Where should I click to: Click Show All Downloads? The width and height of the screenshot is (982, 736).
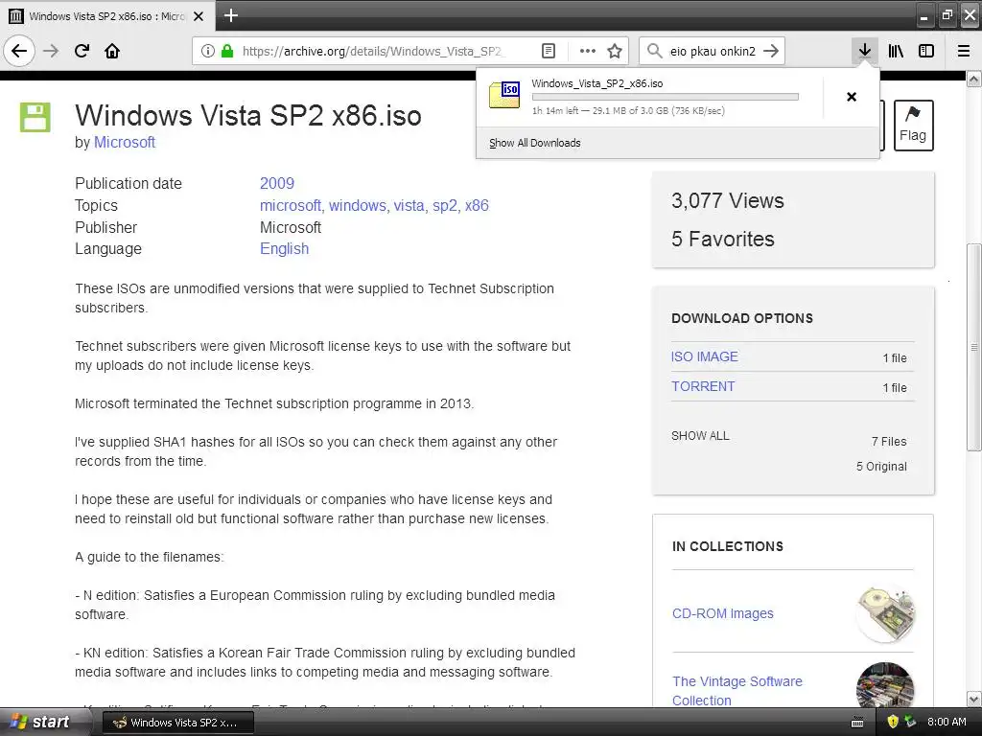tap(534, 143)
